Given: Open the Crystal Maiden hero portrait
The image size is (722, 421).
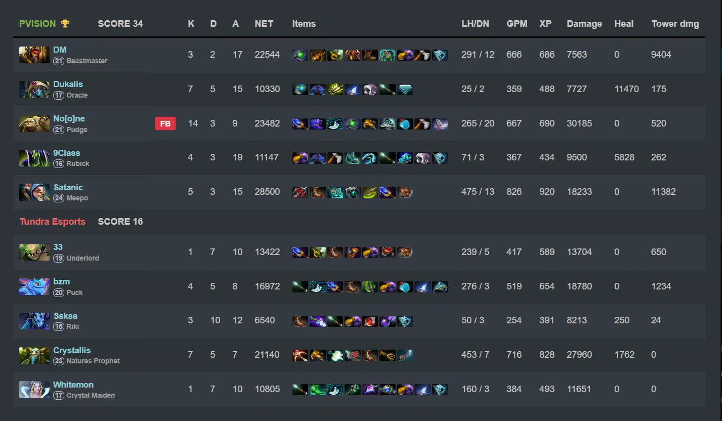Looking at the screenshot, I should [34, 389].
